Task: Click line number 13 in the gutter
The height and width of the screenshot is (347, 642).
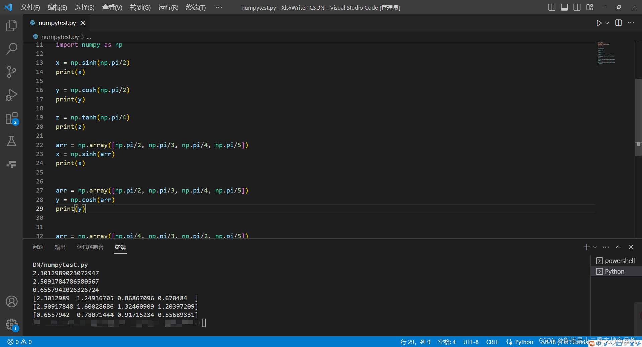Action: 39,63
